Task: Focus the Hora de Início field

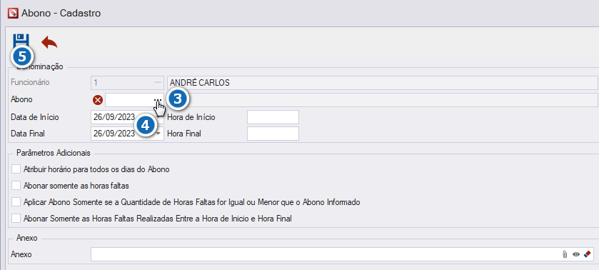Action: (273, 117)
